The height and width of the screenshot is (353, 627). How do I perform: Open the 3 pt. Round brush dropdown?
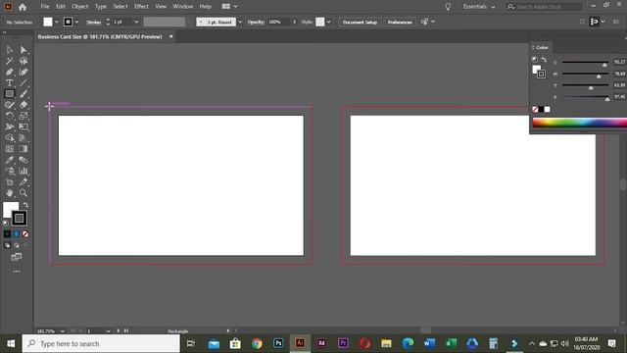click(240, 22)
